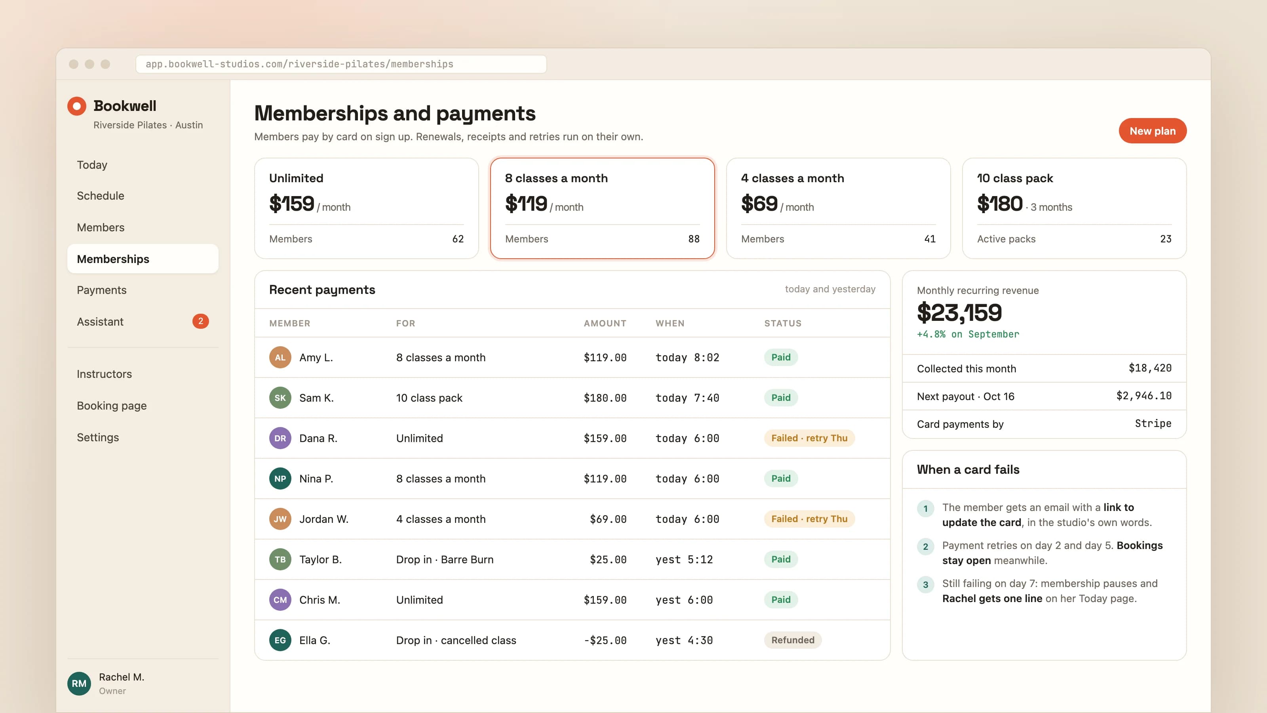1267x713 pixels.
Task: Click Jordan W.'s JW avatar
Action: click(x=280, y=519)
